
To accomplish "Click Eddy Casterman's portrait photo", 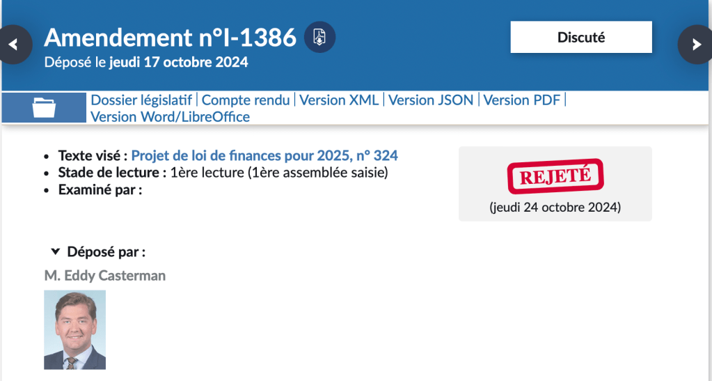I will (74, 329).
